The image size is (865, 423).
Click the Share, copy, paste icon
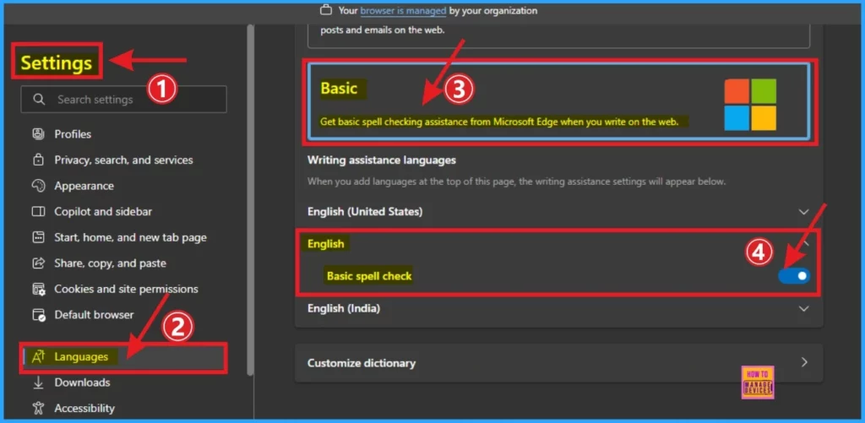(38, 263)
